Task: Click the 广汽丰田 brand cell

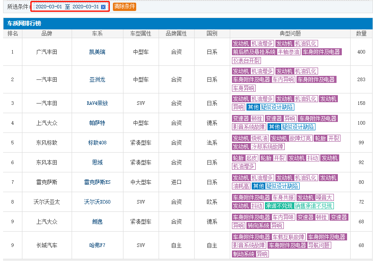Action: pos(47,52)
